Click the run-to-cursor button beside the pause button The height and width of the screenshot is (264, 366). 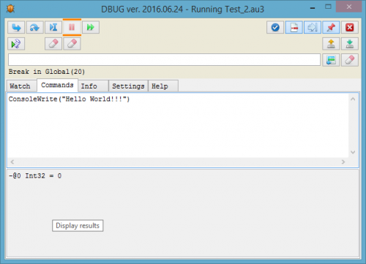53,27
